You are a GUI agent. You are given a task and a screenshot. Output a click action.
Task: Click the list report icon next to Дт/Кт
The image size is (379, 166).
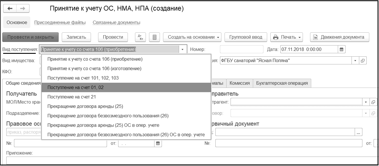click(x=154, y=37)
